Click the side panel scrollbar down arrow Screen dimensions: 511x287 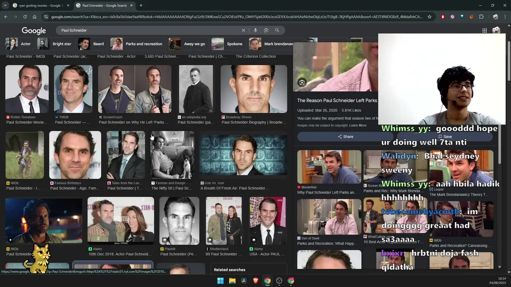coord(500,267)
